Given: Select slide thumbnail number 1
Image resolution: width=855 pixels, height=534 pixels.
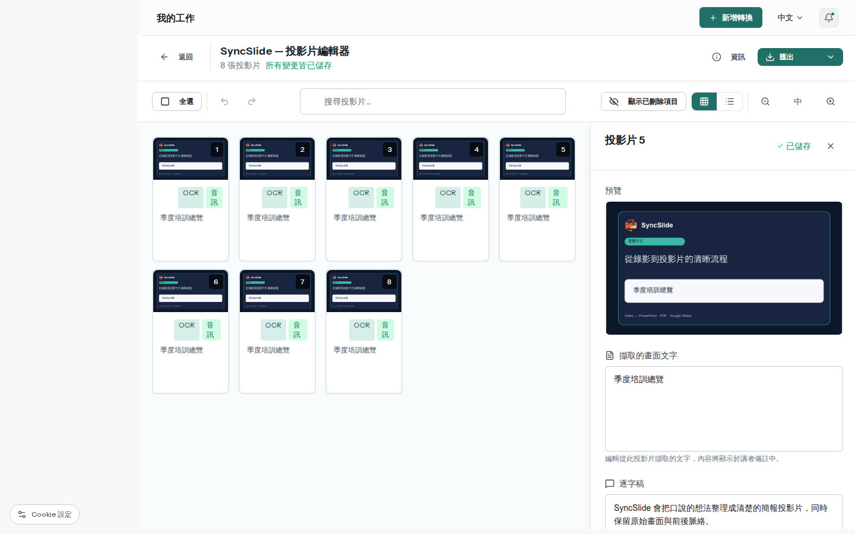Looking at the screenshot, I should click(x=191, y=158).
